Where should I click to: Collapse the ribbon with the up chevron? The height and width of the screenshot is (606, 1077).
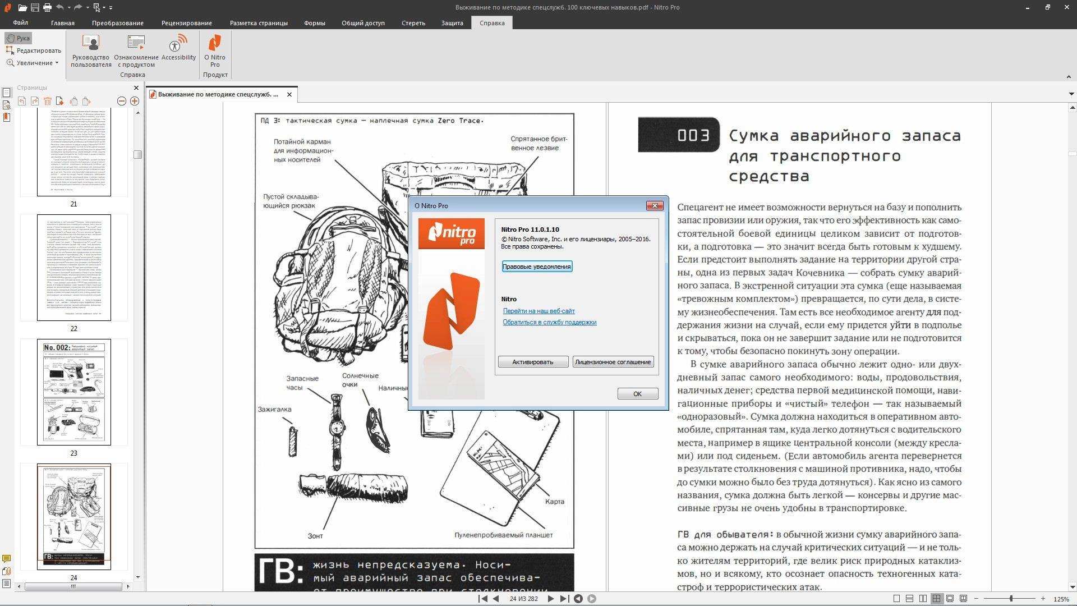tap(1068, 77)
